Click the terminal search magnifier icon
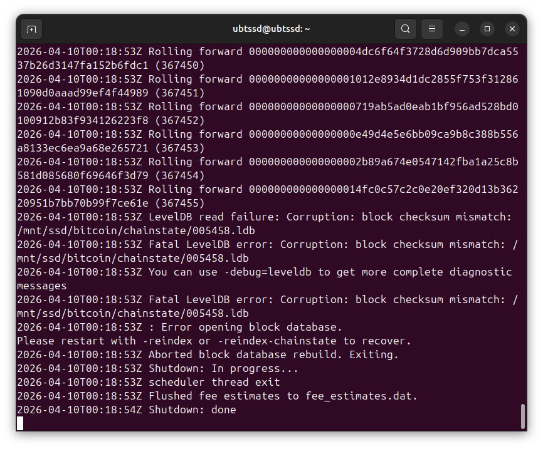 click(406, 29)
